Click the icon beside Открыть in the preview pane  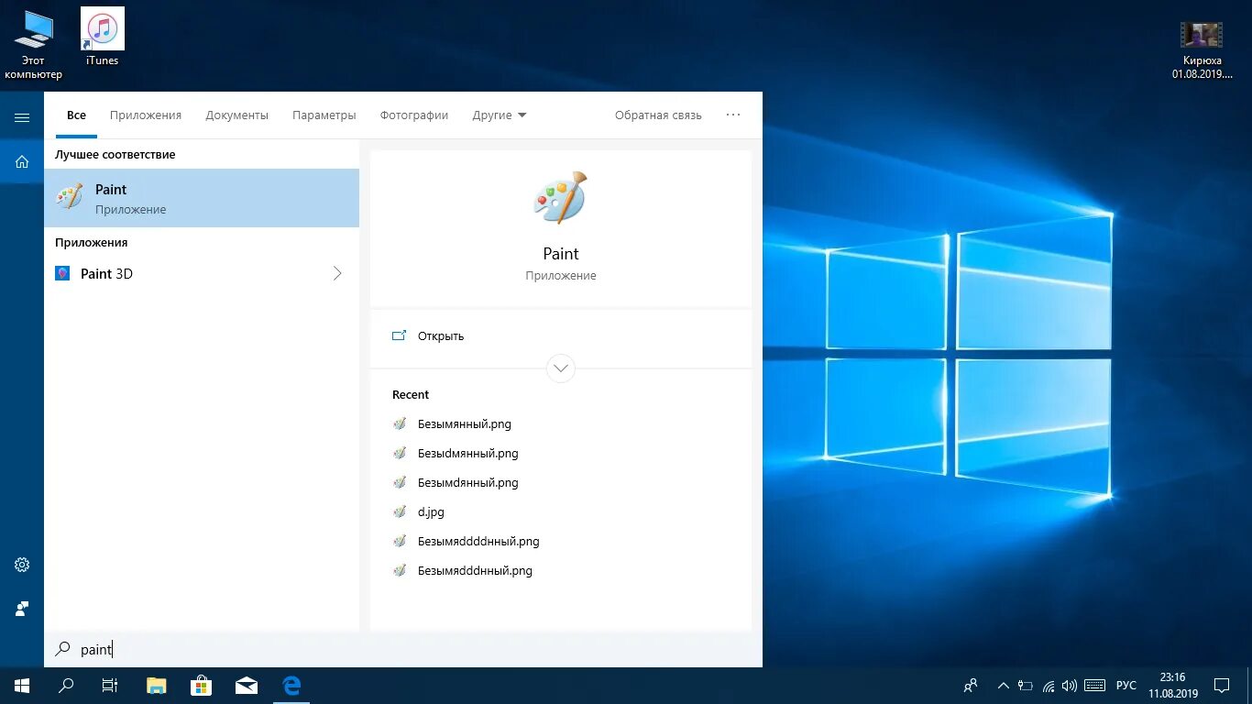click(399, 335)
